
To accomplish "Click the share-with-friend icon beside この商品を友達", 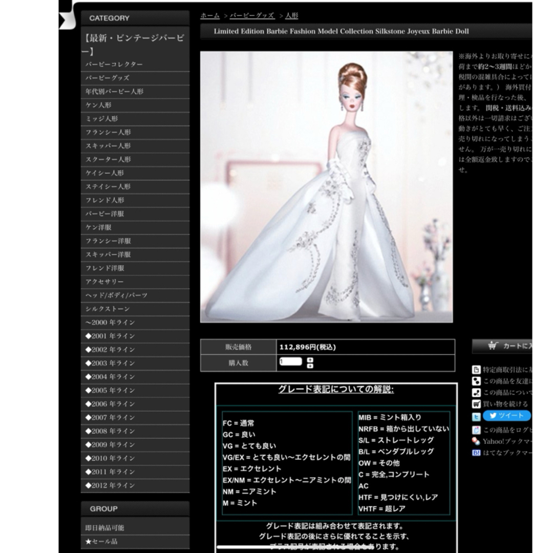I will pyautogui.click(x=476, y=381).
